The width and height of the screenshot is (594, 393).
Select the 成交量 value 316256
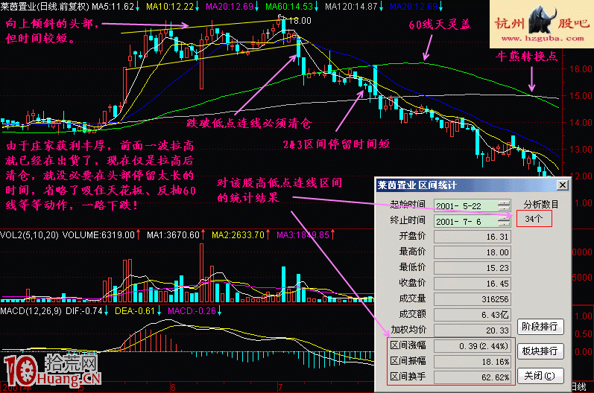[473, 299]
